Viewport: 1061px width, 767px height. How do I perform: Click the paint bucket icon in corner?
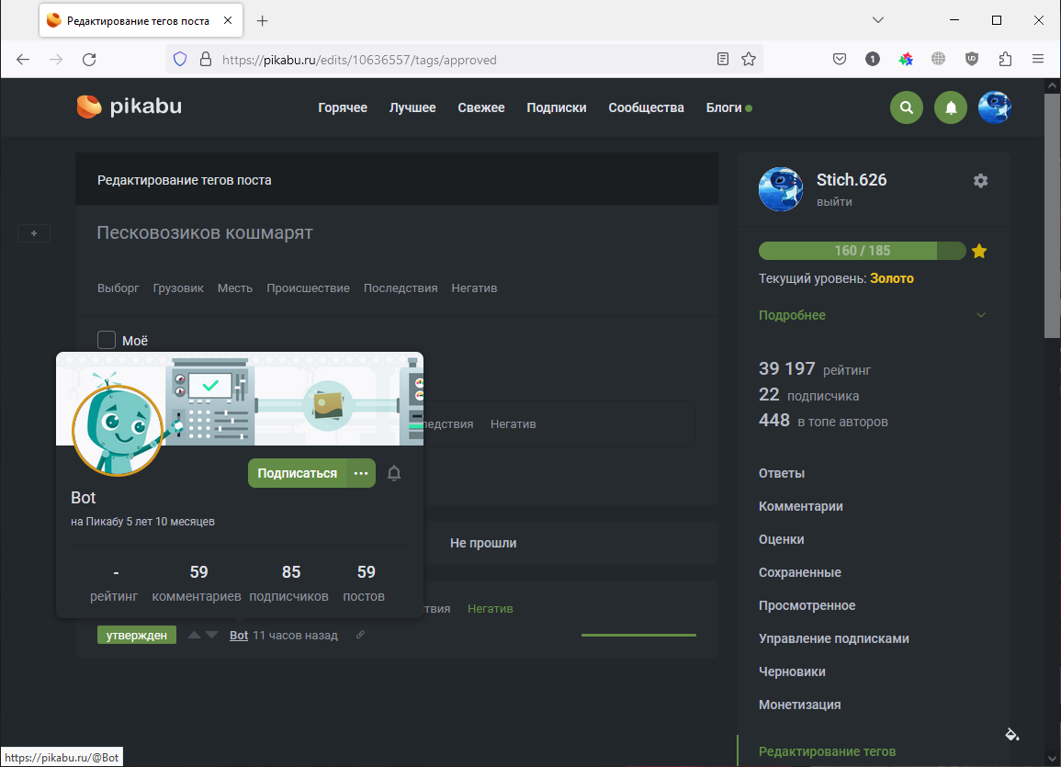tap(1011, 734)
